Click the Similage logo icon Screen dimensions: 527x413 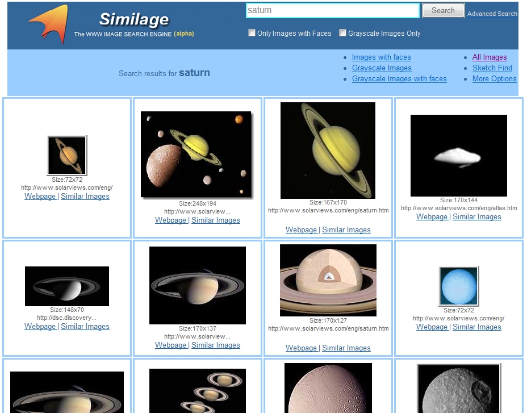tap(49, 24)
